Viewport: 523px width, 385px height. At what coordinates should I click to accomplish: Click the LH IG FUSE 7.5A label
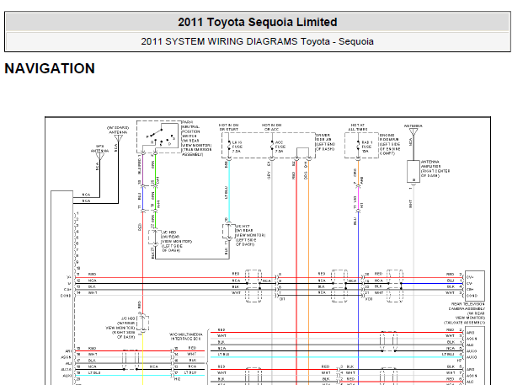pos(237,147)
